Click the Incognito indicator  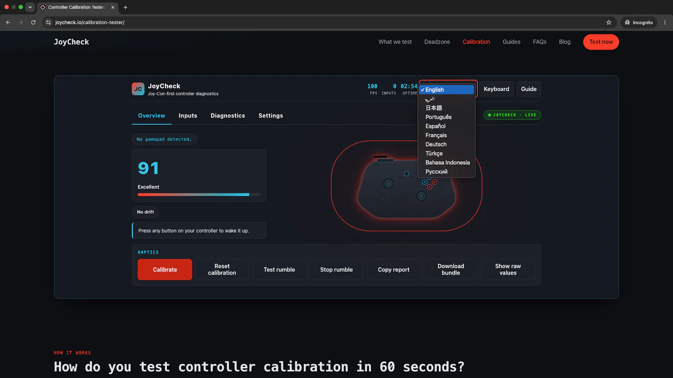point(639,22)
